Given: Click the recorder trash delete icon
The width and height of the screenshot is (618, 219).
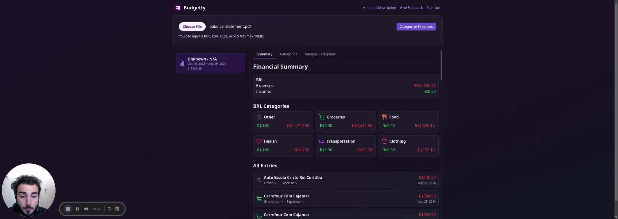Looking at the screenshot, I should point(117,209).
